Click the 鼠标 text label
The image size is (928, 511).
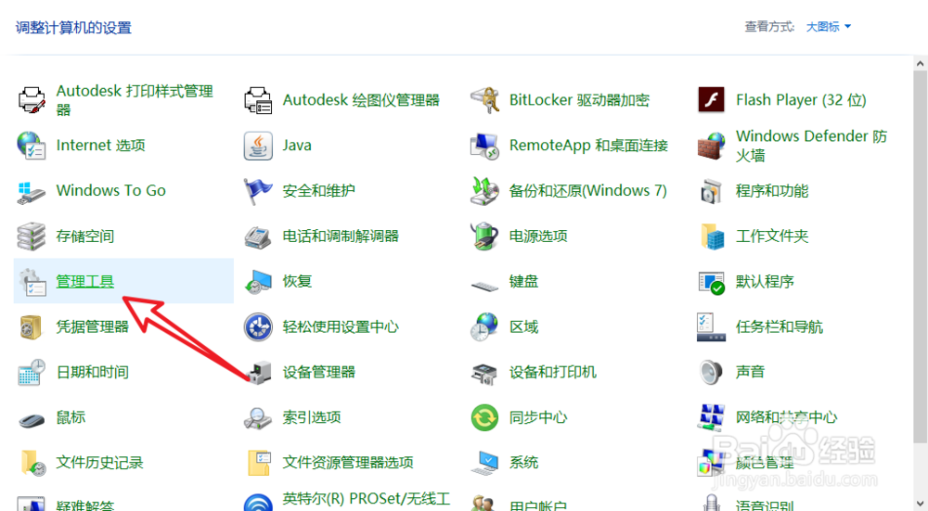click(71, 417)
